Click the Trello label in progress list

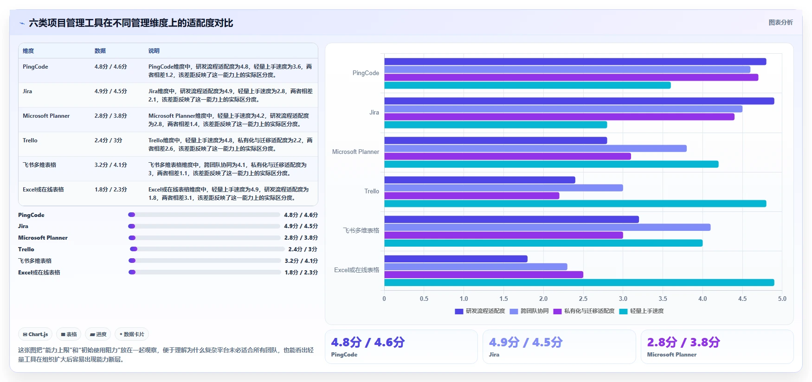point(26,249)
